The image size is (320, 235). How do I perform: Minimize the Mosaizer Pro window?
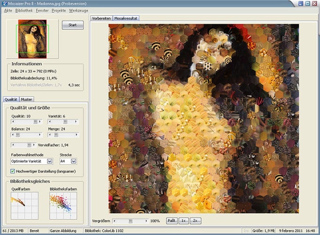coord(301,3)
